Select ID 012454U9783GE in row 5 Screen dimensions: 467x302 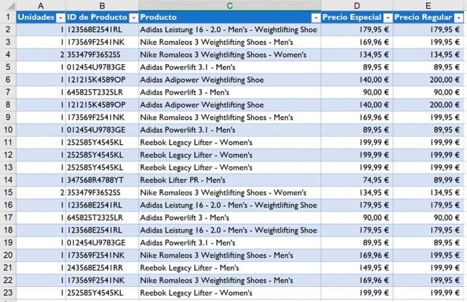(x=102, y=67)
